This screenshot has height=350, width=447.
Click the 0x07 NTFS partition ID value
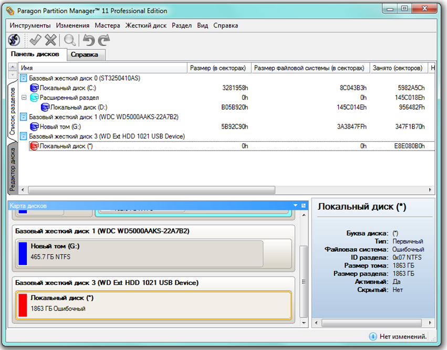coord(407,258)
